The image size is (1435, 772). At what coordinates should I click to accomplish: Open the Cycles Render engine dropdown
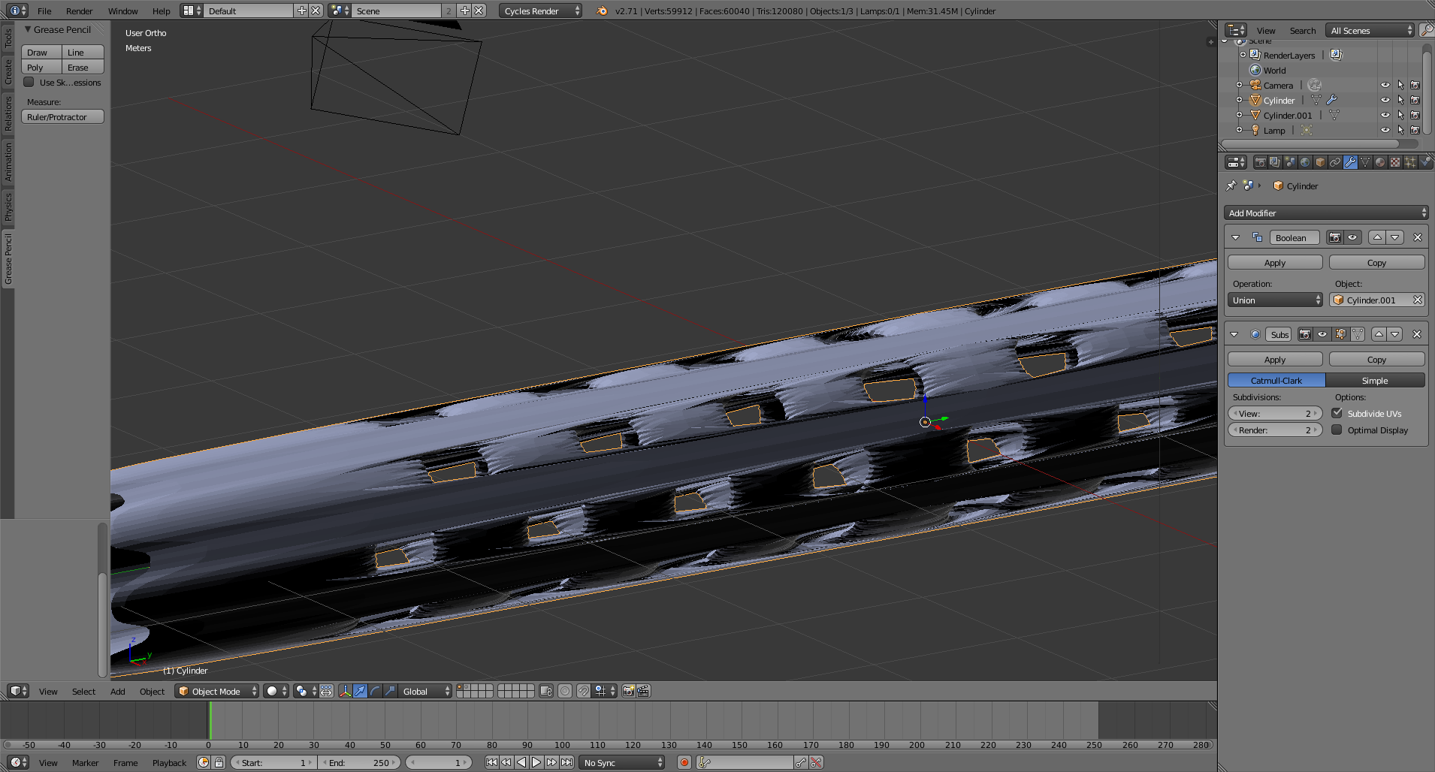pos(541,11)
